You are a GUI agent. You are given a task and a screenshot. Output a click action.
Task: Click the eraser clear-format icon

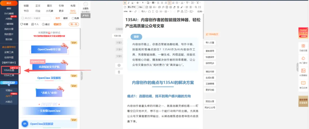coord(174,7)
